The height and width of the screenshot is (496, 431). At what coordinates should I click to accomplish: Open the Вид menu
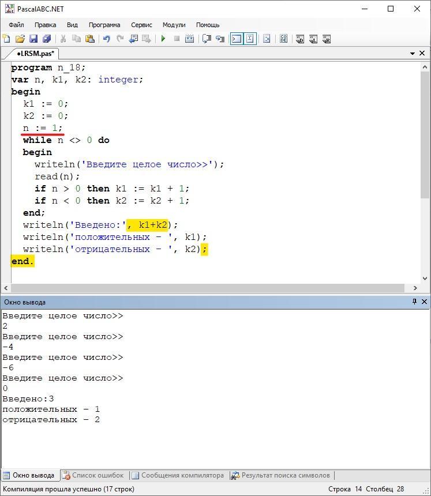[x=72, y=25]
